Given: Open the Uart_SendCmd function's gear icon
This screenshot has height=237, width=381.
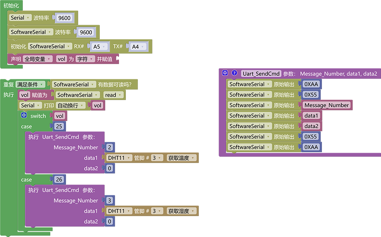Looking at the screenshot, I should tap(225, 73).
